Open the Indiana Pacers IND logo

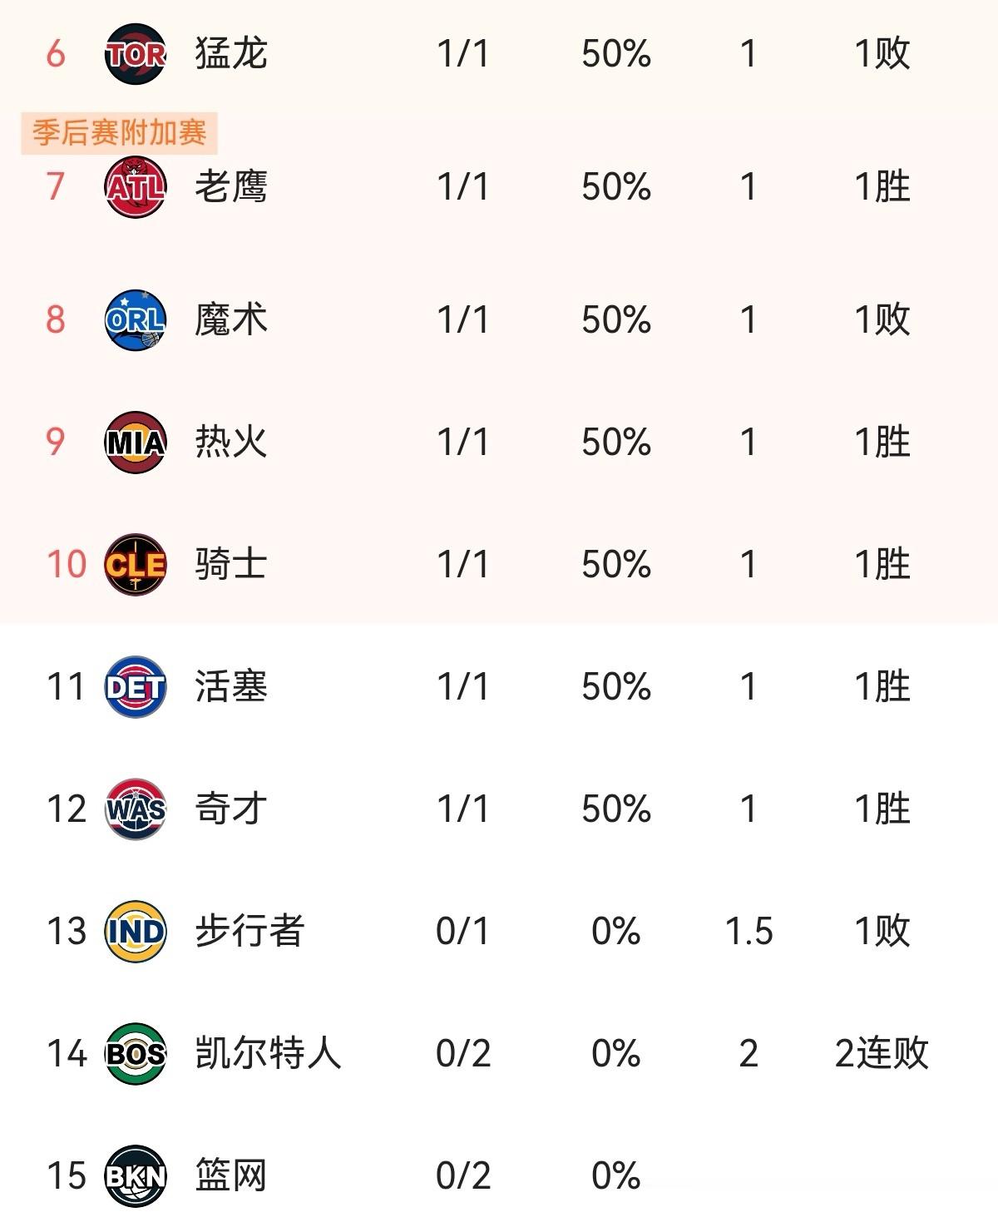point(136,931)
